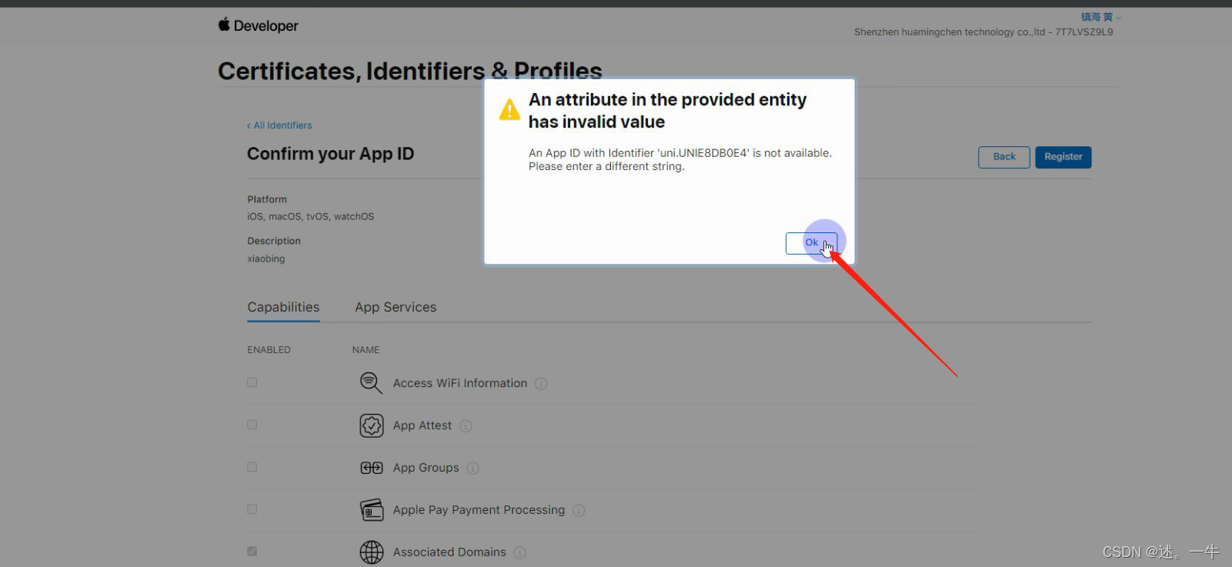The height and width of the screenshot is (567, 1232).
Task: Click the App Groups icon
Action: (372, 468)
